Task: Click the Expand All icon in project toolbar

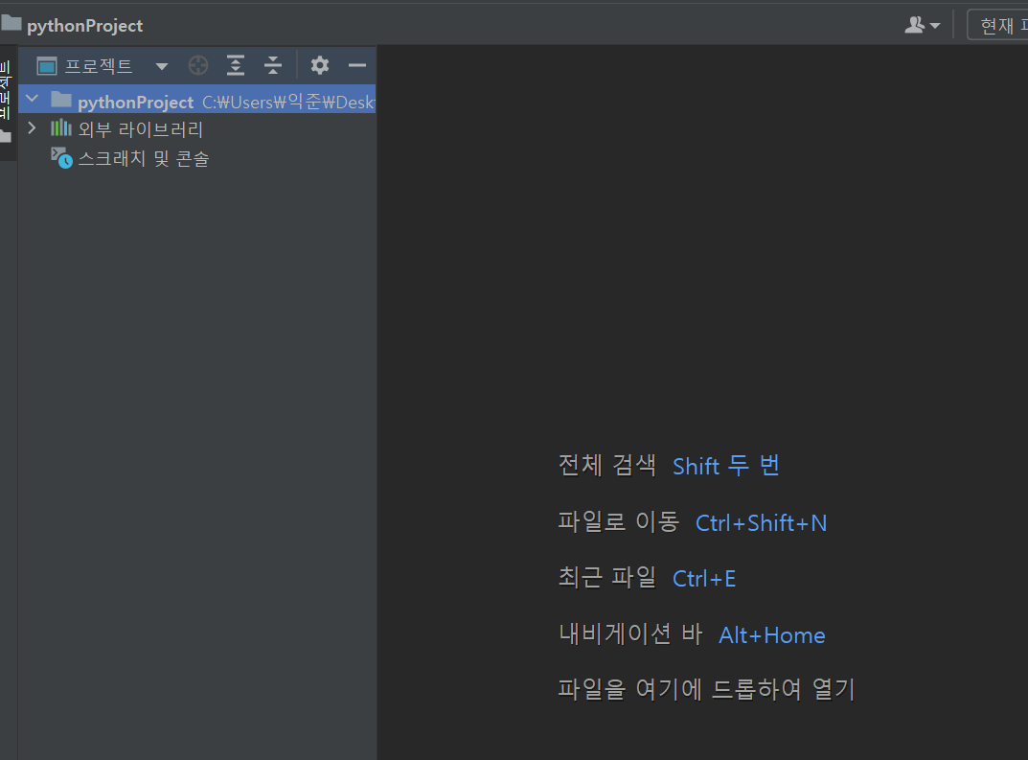Action: (x=236, y=65)
